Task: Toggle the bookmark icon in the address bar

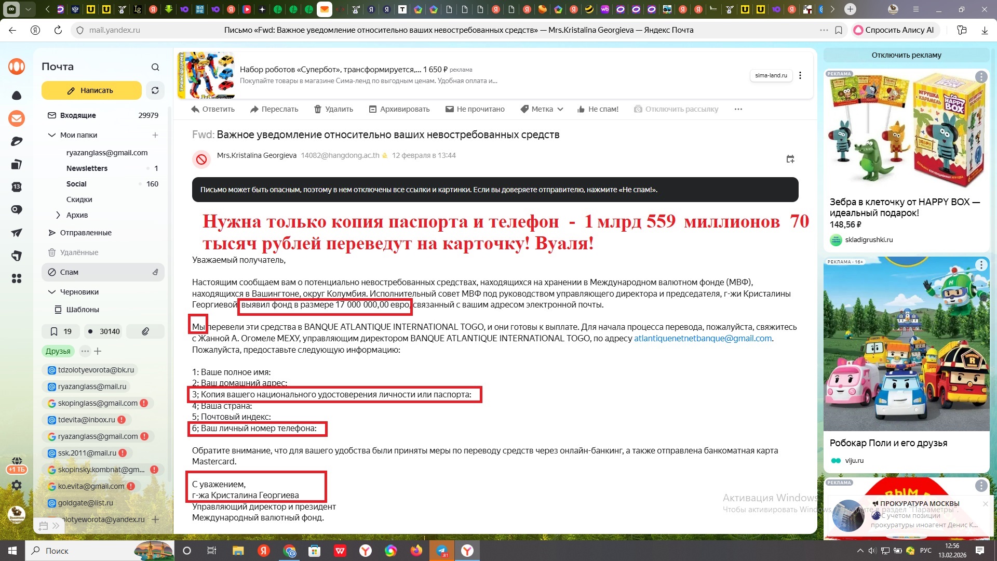Action: point(839,30)
